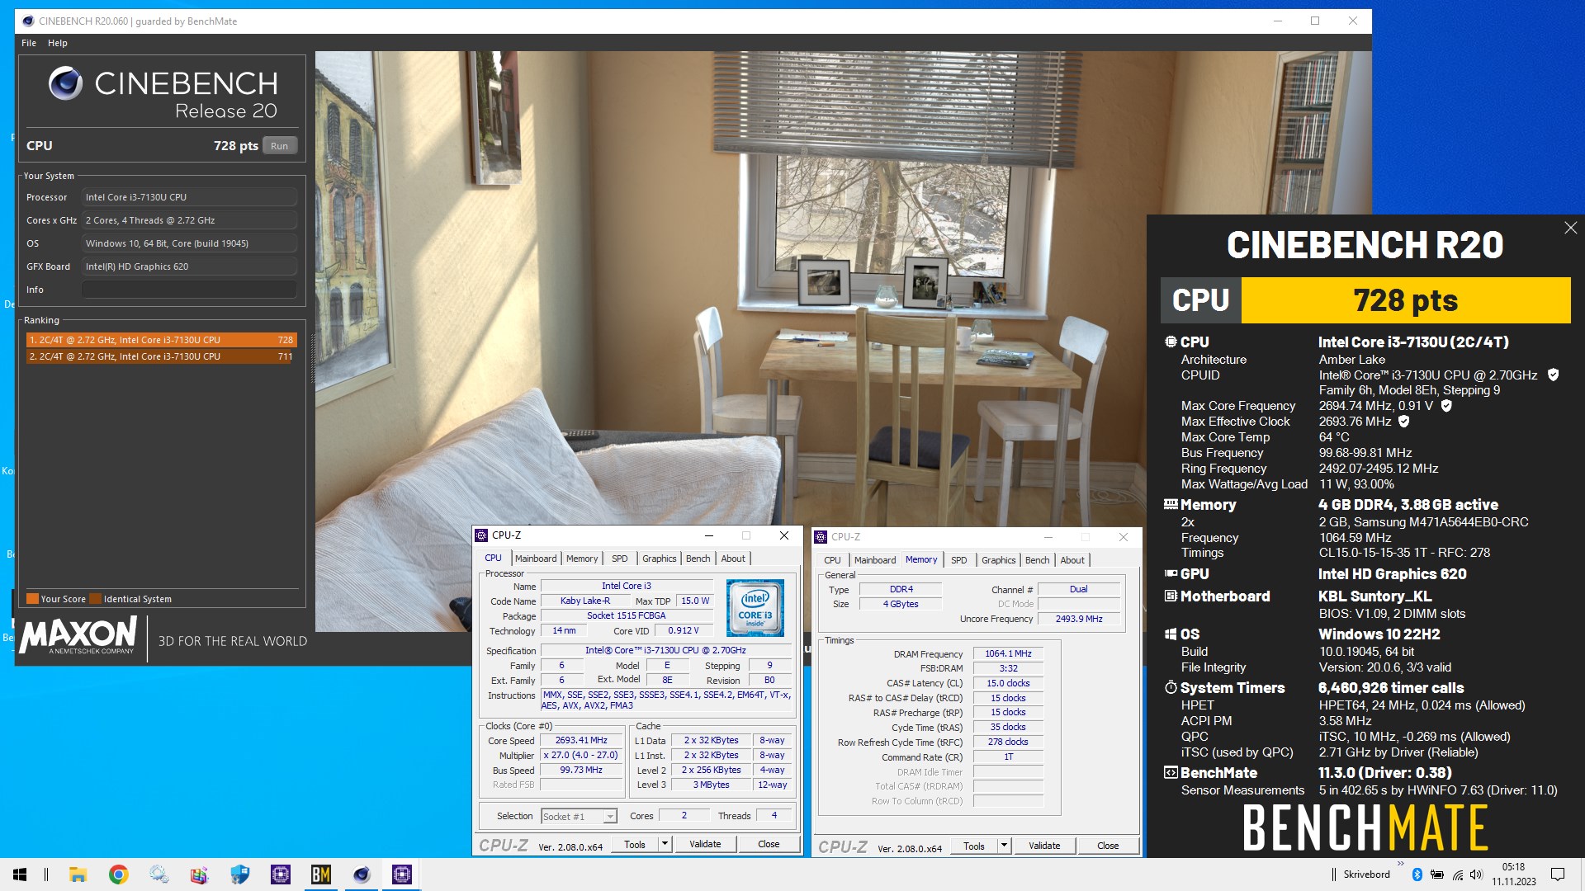Click the Processor field Intel Core i3-7130U CPU
Image resolution: width=1585 pixels, height=891 pixels.
[x=189, y=197]
